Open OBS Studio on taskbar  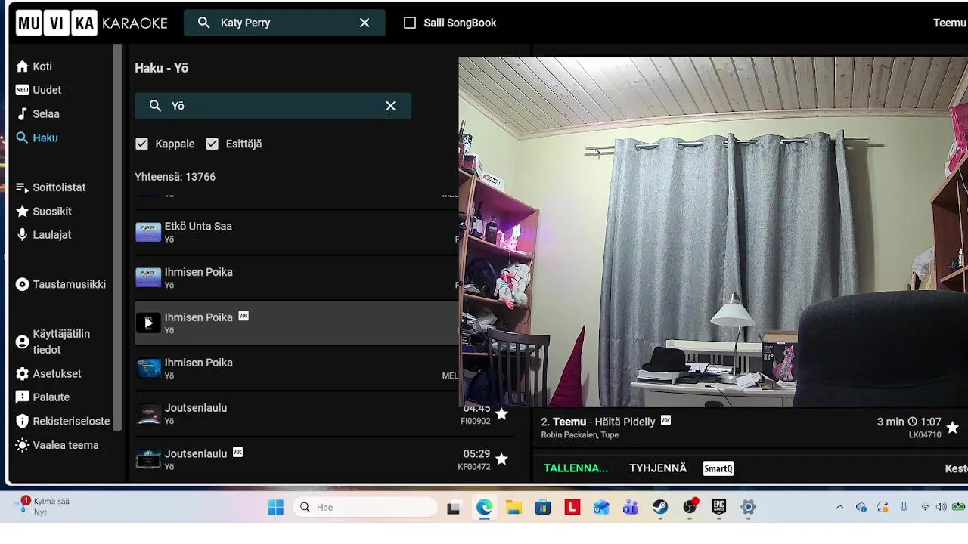[x=690, y=507]
